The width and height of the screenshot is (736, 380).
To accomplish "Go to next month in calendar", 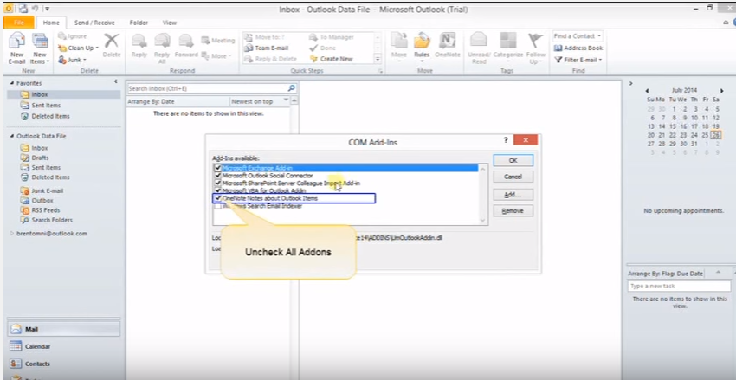I will pyautogui.click(x=722, y=91).
